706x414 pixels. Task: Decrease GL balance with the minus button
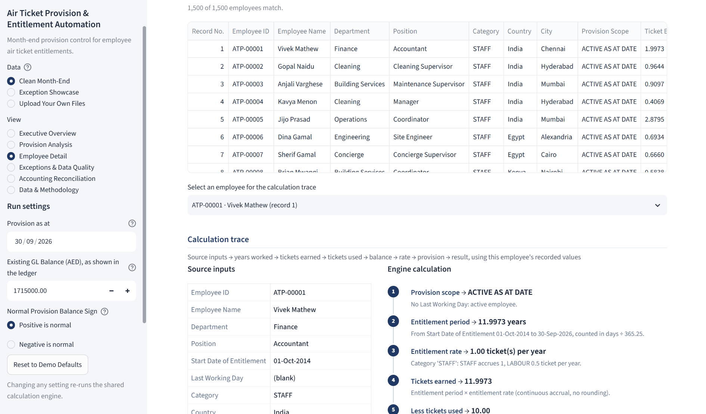pos(111,291)
